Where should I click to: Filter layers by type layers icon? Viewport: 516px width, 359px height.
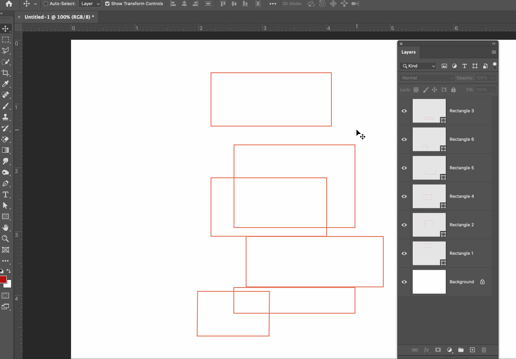(x=465, y=66)
